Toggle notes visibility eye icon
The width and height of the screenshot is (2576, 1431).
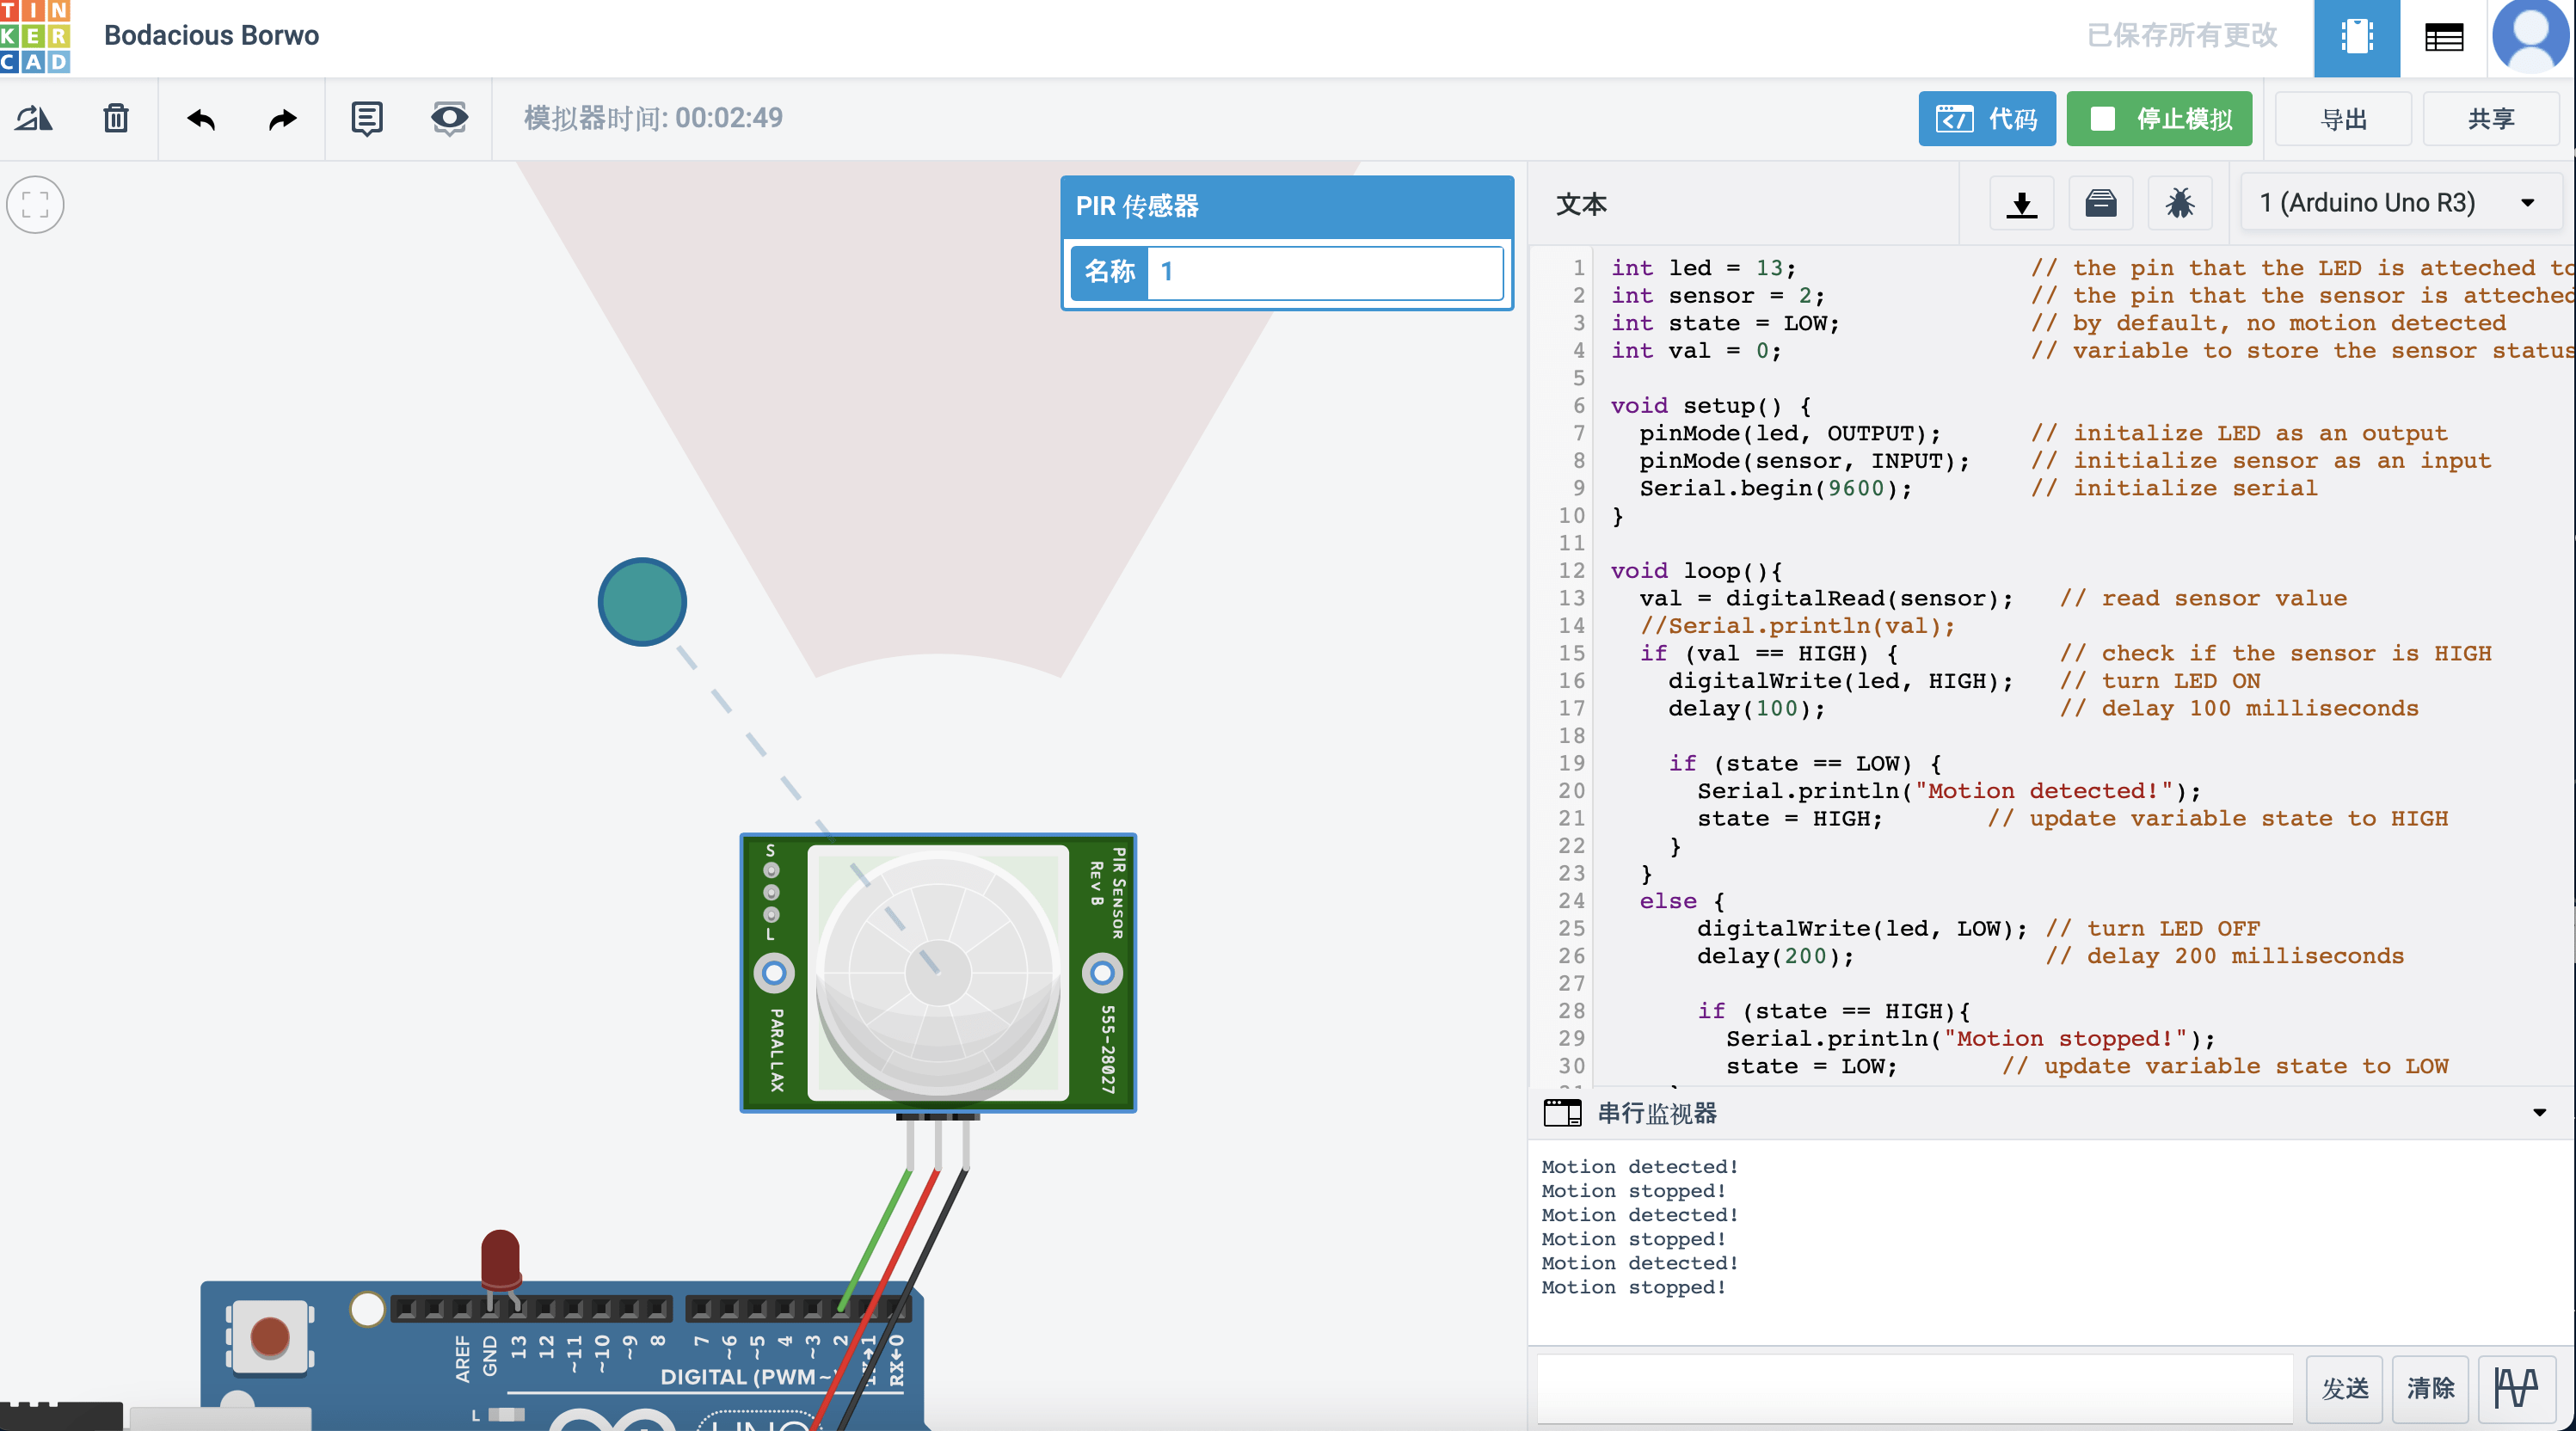tap(449, 119)
